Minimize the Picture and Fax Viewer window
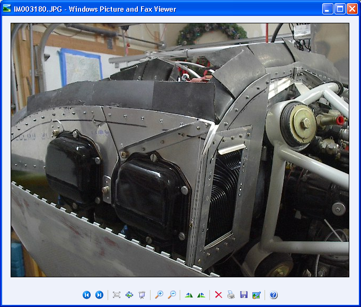Screen dimensions: 361x307 click(x=328, y=8)
